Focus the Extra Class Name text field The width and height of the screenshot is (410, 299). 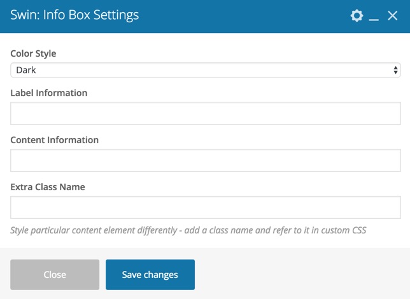pyautogui.click(x=206, y=207)
